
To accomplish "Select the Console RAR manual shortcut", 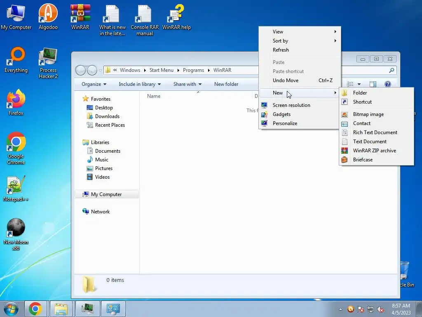I will point(145,20).
